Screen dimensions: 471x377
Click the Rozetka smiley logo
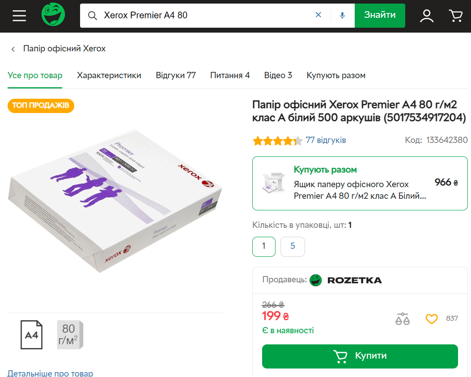[53, 15]
